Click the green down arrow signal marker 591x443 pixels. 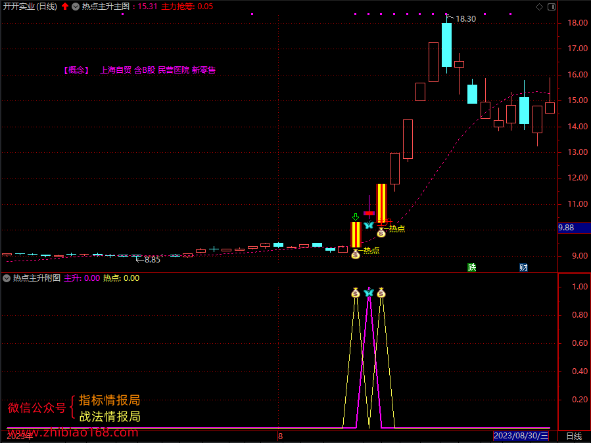356,217
